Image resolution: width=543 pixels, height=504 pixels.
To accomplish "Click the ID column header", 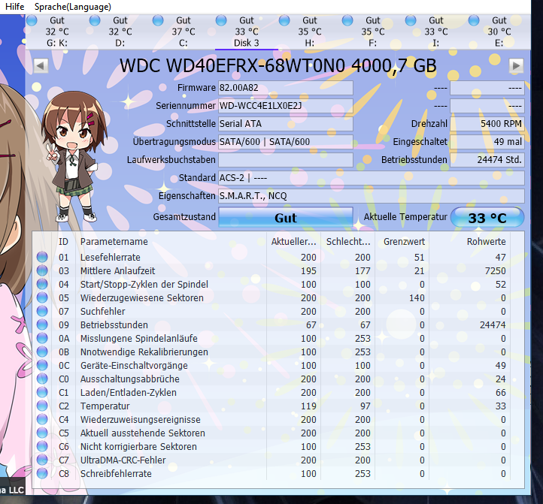I will [63, 241].
